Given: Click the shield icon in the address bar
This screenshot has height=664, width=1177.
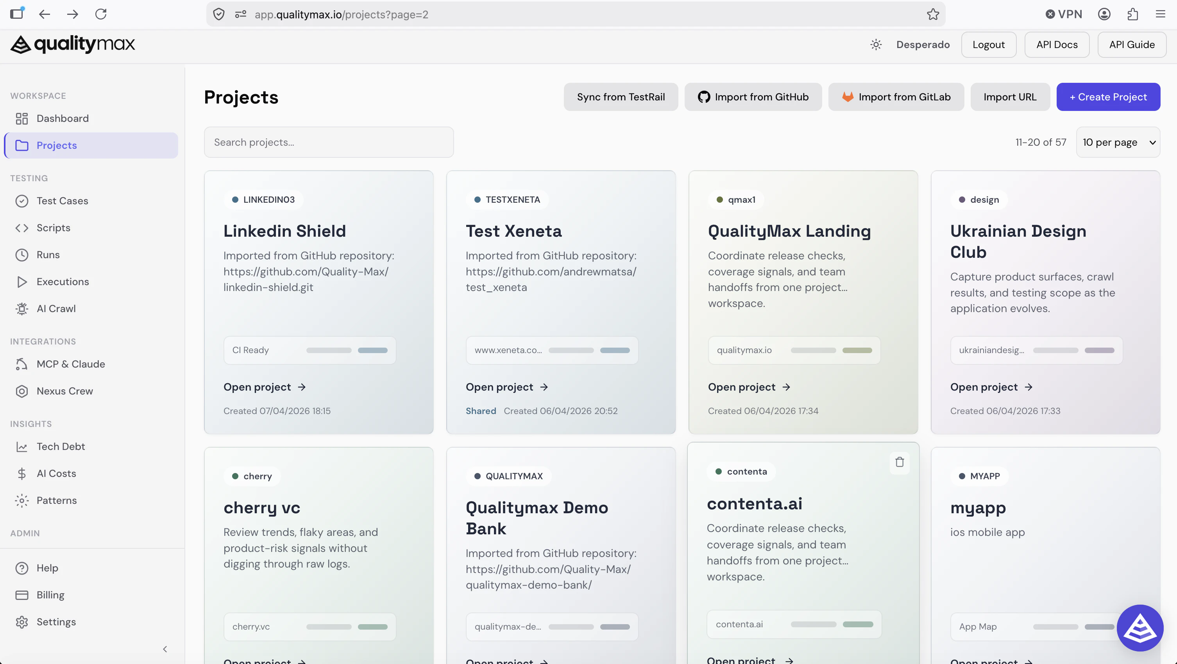Looking at the screenshot, I should (219, 14).
